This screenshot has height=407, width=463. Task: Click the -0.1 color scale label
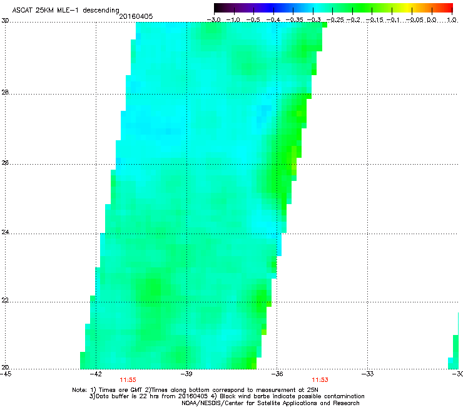click(393, 20)
